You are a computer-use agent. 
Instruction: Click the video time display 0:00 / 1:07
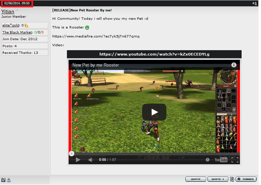[107, 160]
